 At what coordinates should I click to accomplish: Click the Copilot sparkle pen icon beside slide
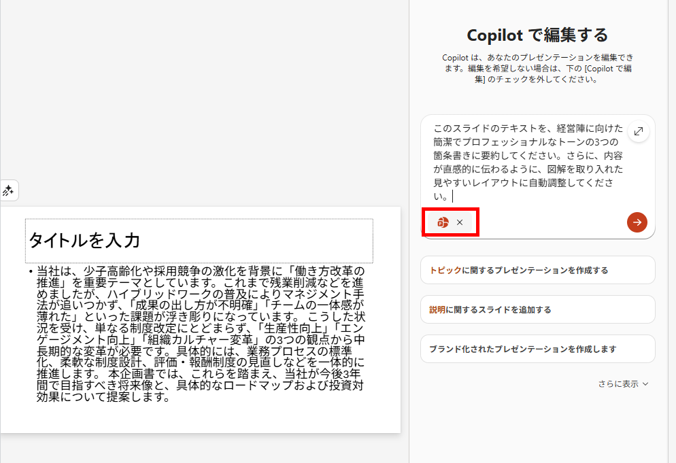[8, 190]
